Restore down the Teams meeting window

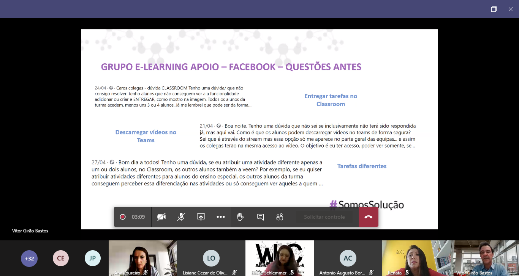tap(494, 9)
